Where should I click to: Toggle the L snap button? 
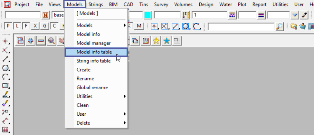[x=17, y=26]
